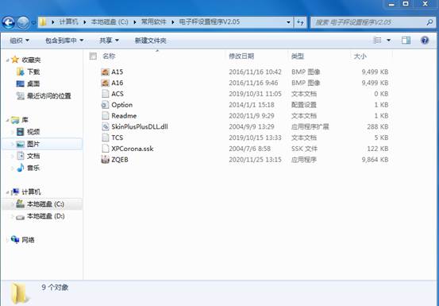Open the 包含到库中 menu
The width and height of the screenshot is (439, 306).
[64, 41]
